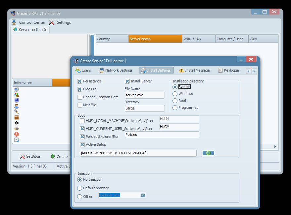291x215 pixels.
Task: Sort by the WAN / LAN column header
Action: [199, 39]
